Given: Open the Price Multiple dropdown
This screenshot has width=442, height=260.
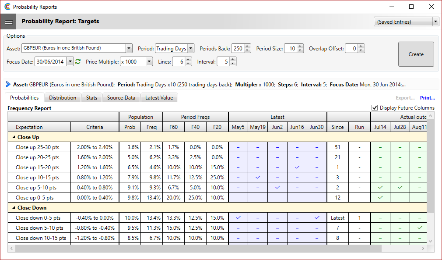Looking at the screenshot, I should pos(148,61).
